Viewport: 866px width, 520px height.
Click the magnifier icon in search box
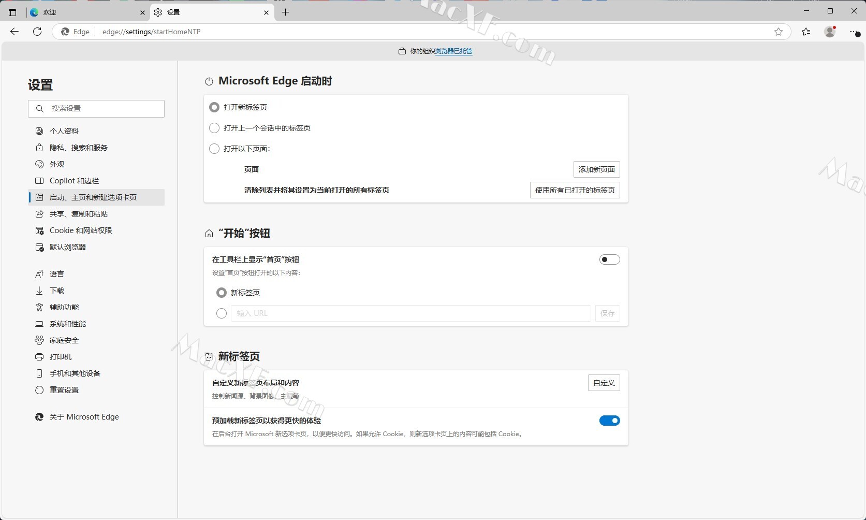(40, 109)
